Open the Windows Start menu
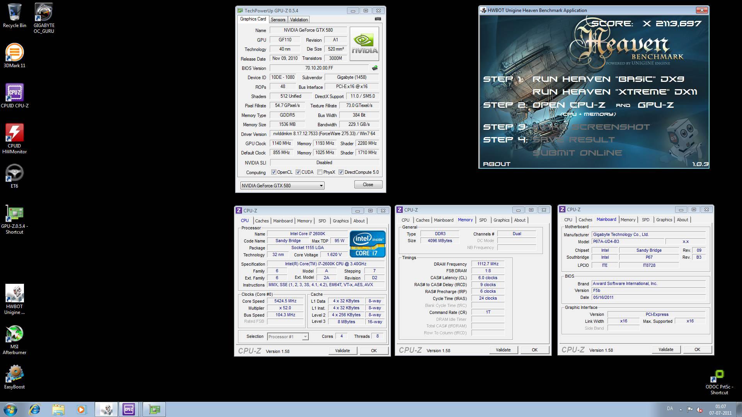The width and height of the screenshot is (742, 417). click(10, 409)
